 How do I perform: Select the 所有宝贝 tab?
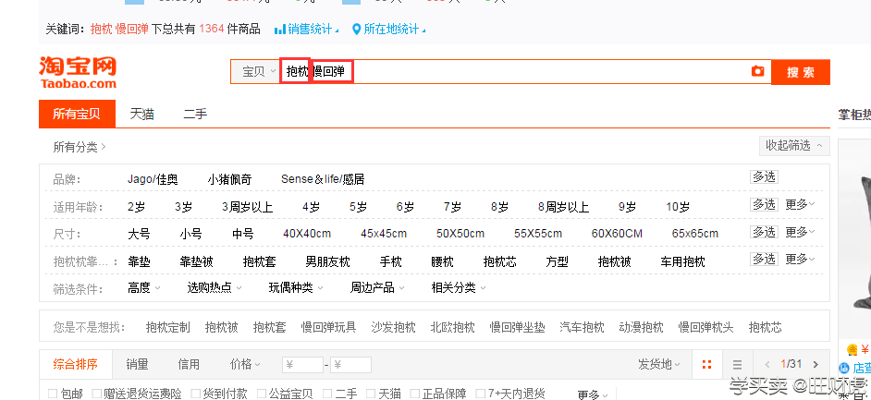[x=78, y=114]
